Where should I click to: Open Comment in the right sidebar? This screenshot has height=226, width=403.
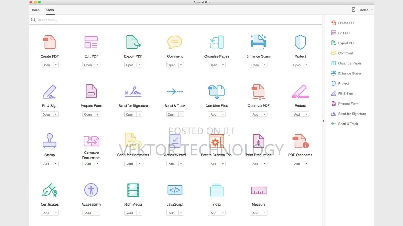pos(342,53)
